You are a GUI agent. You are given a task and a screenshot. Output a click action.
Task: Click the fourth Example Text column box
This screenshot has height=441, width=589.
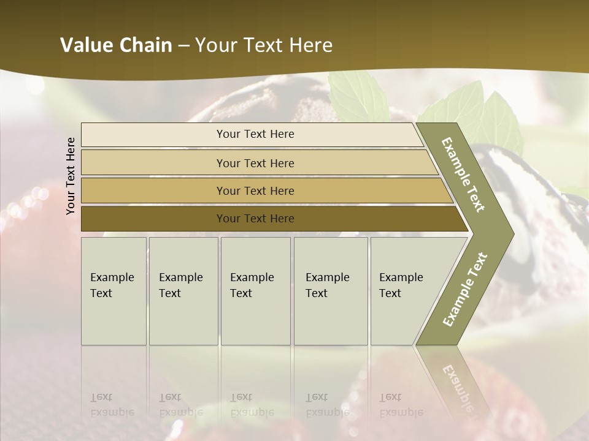click(331, 291)
